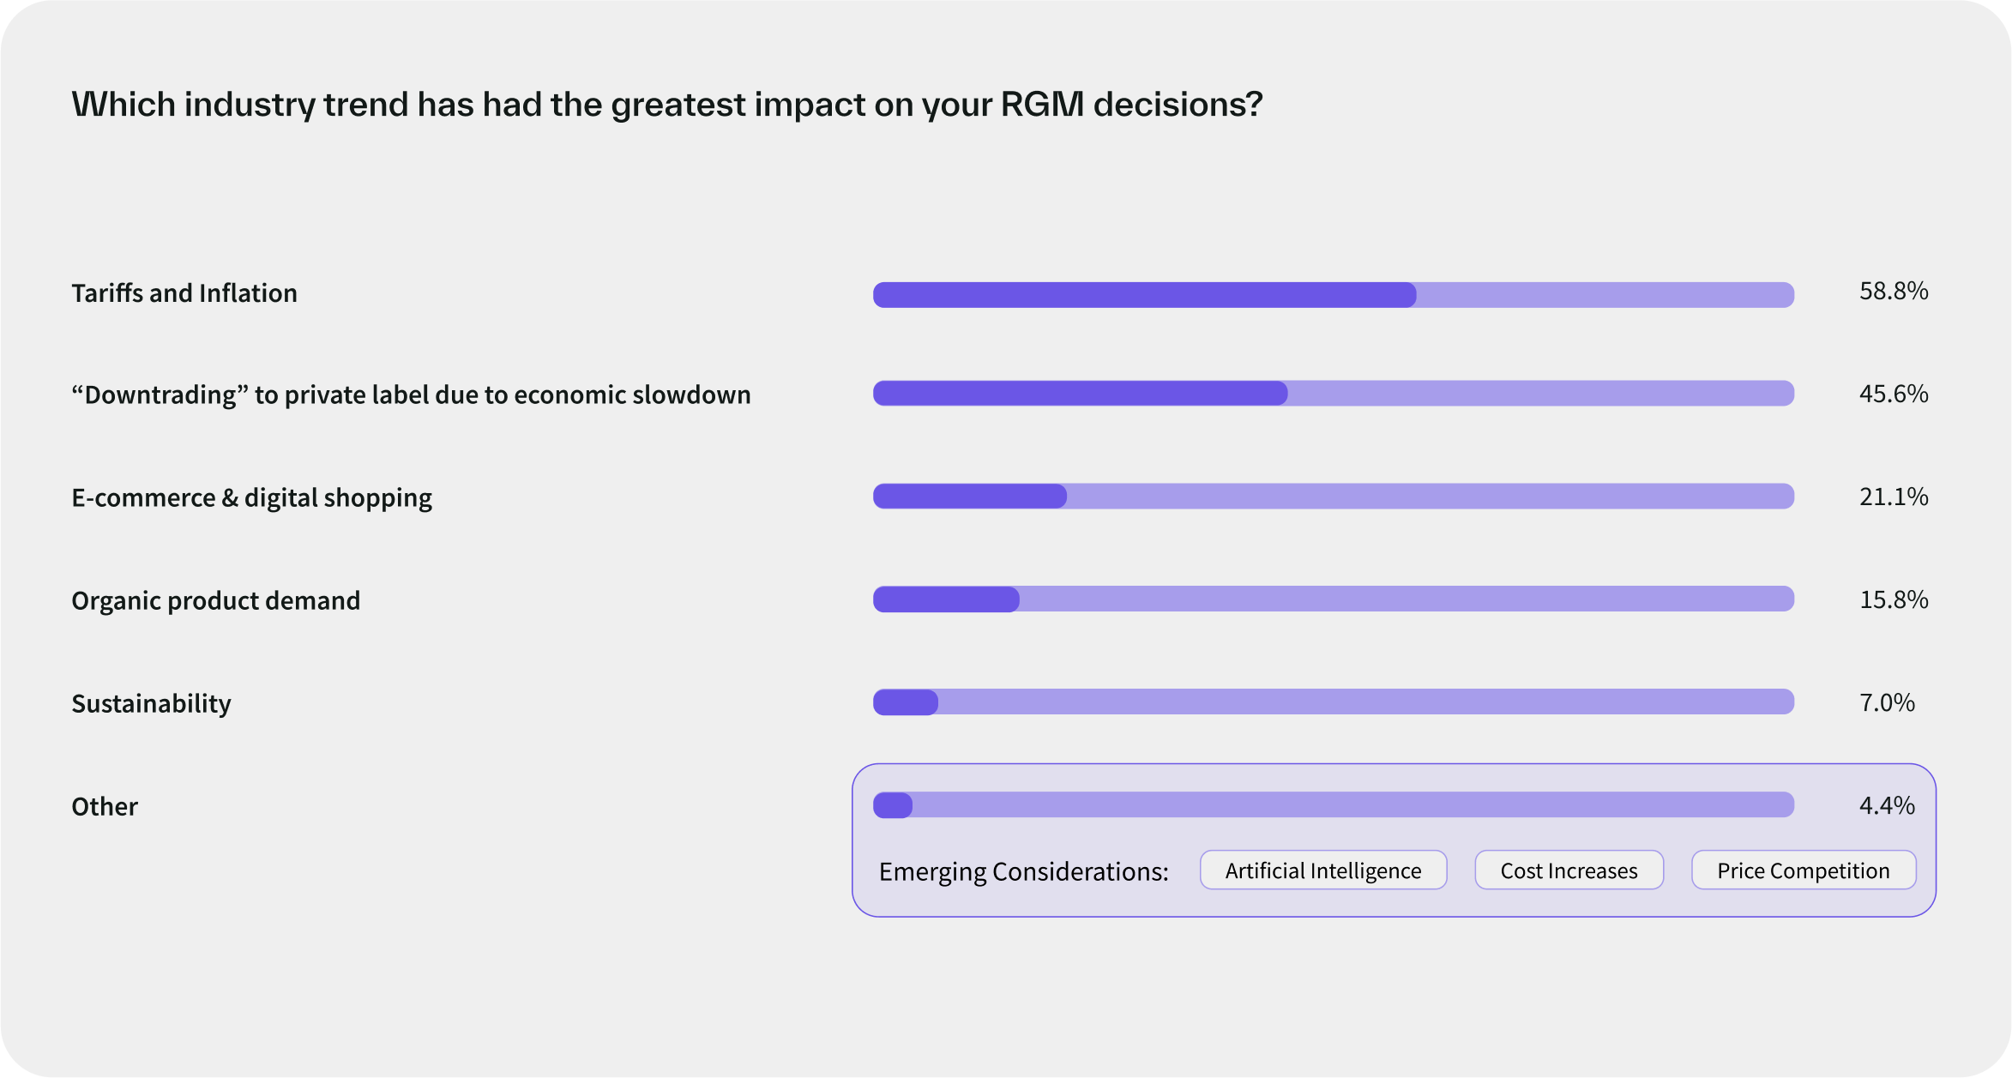Click the Emerging Considerations heading
The width and height of the screenshot is (2012, 1078).
(1023, 871)
